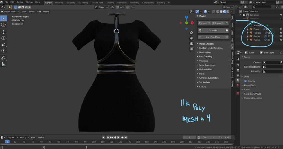Hide the Harness mesh in outliner
The width and height of the screenshot is (283, 149).
pos(281,33)
